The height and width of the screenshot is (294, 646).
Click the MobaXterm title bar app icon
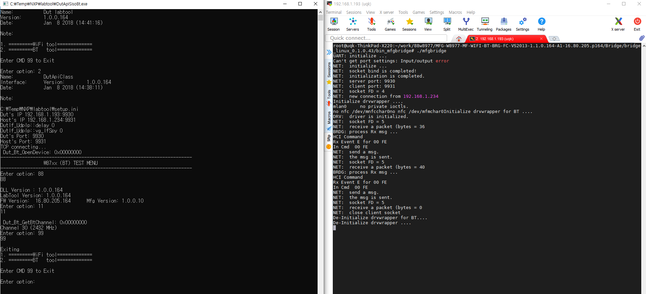tap(329, 4)
